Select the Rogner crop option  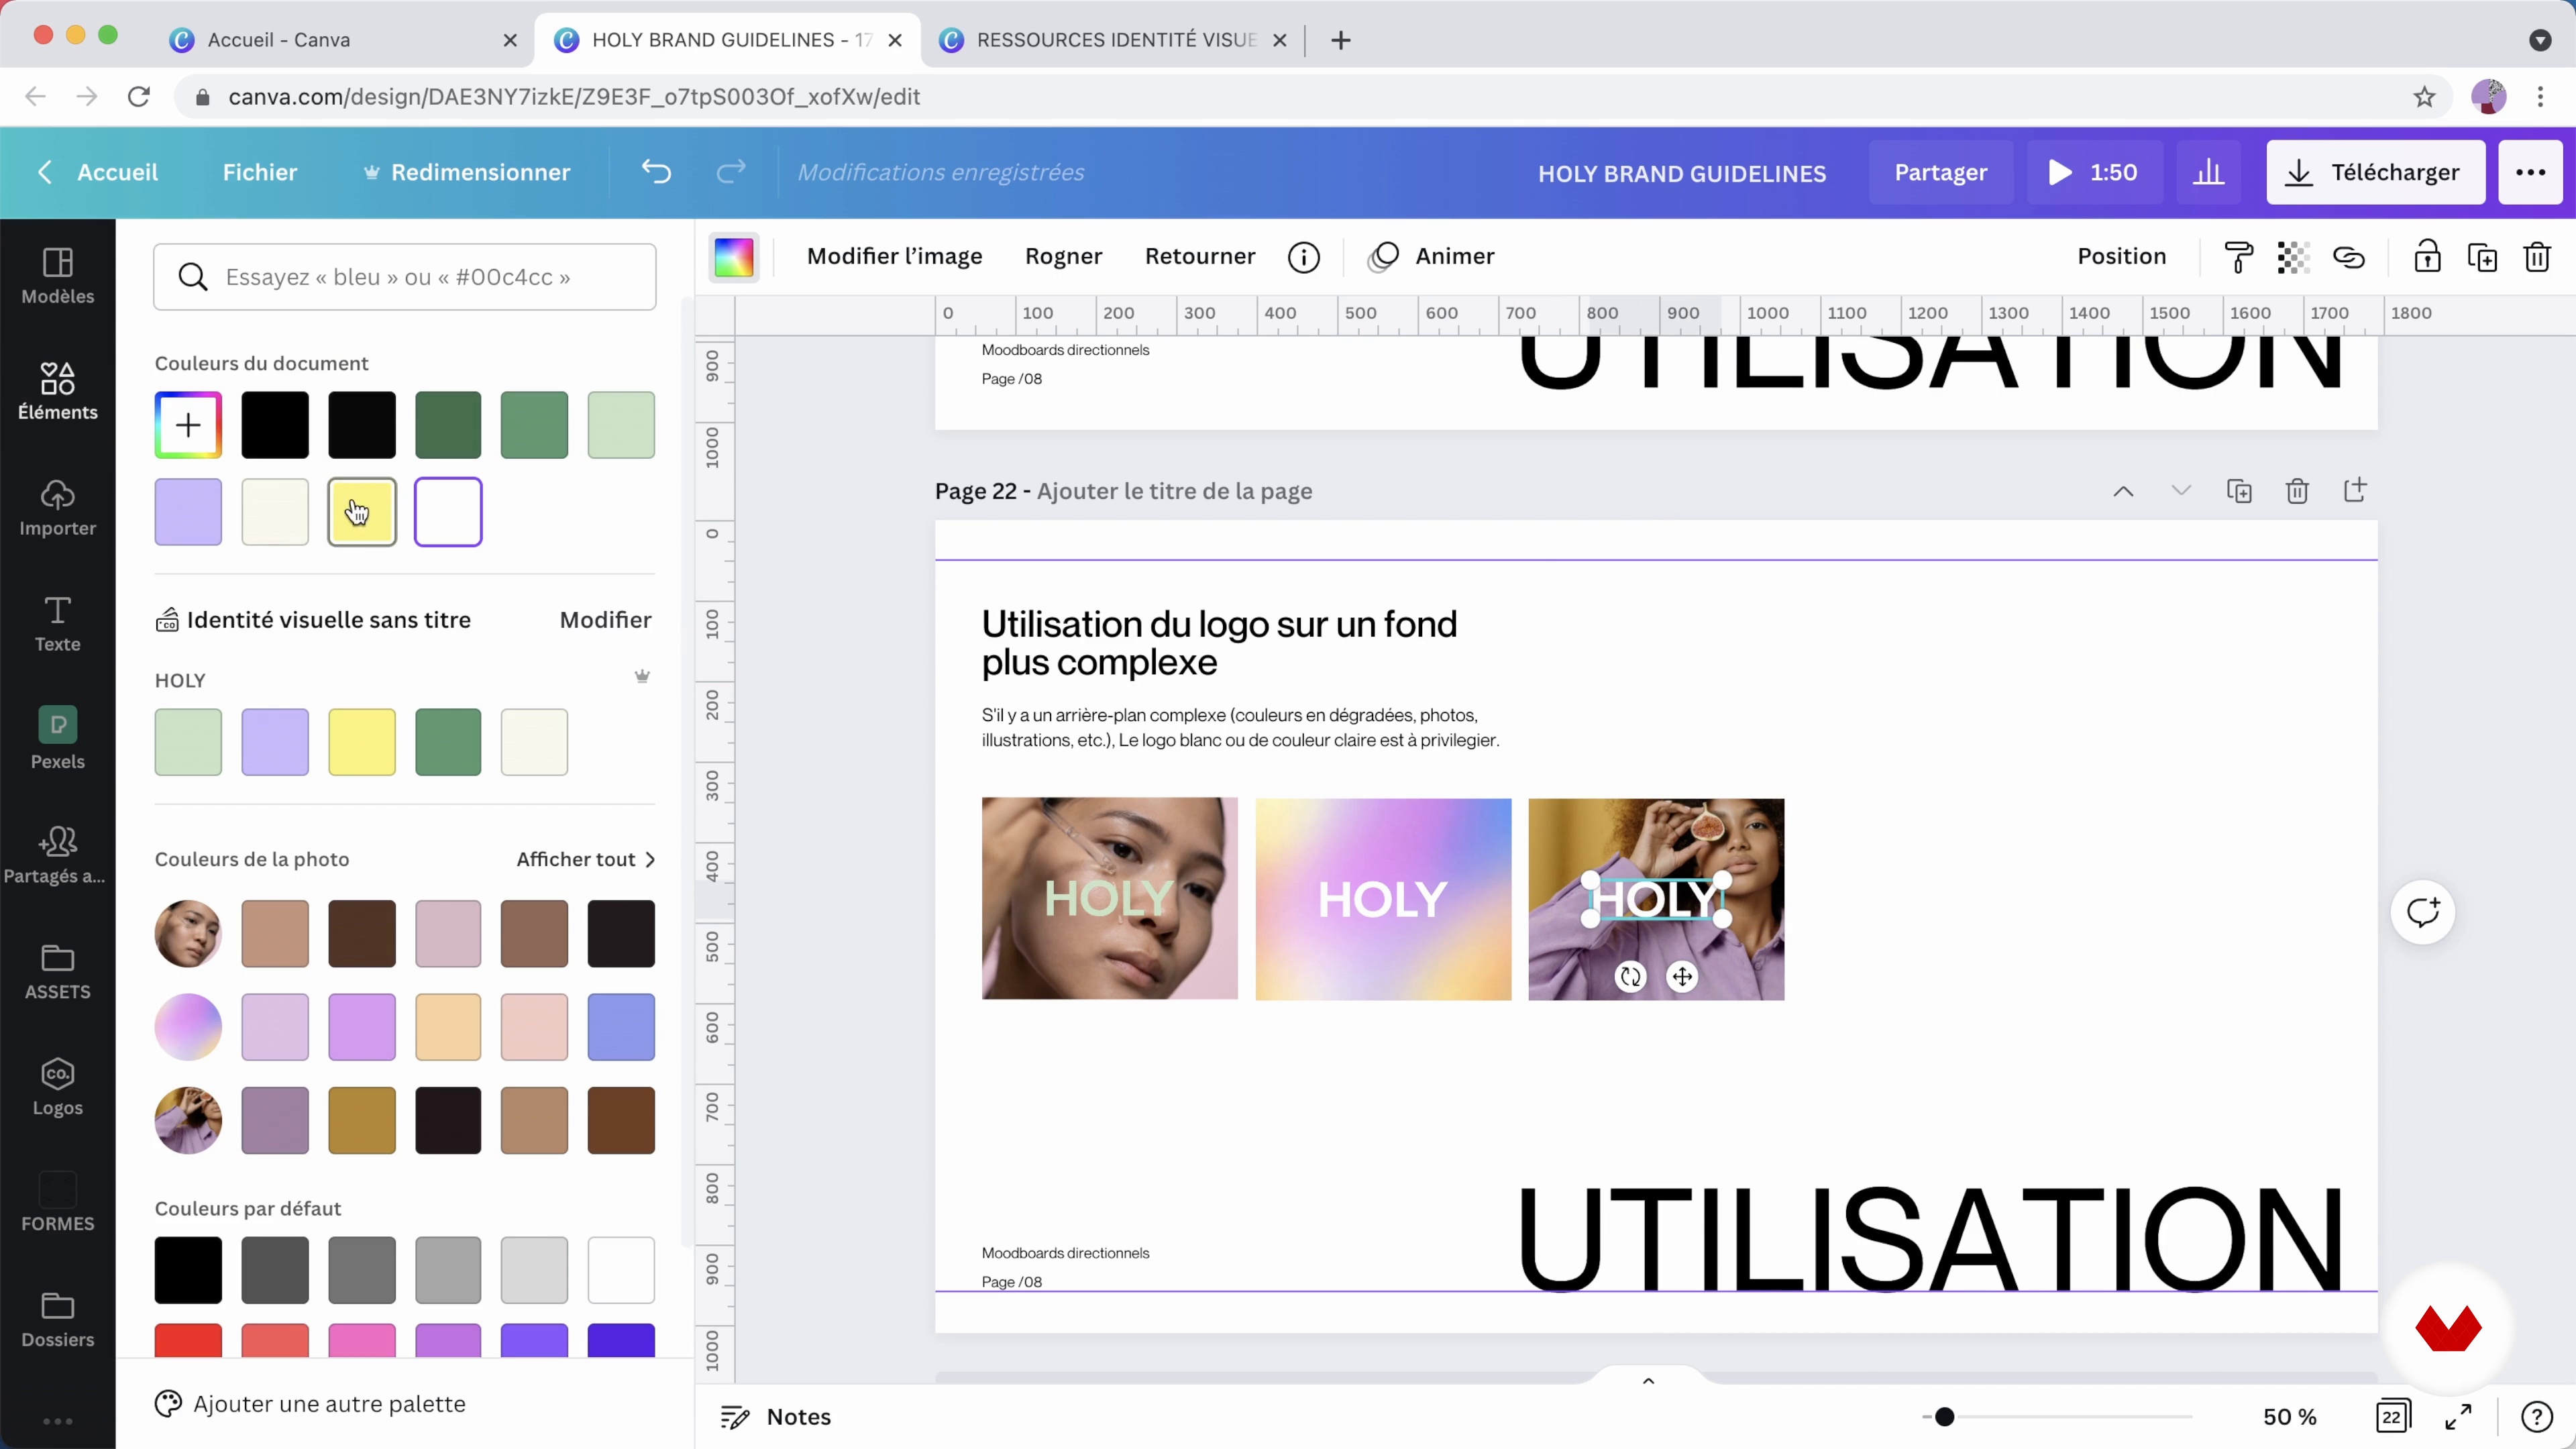pyautogui.click(x=1063, y=257)
